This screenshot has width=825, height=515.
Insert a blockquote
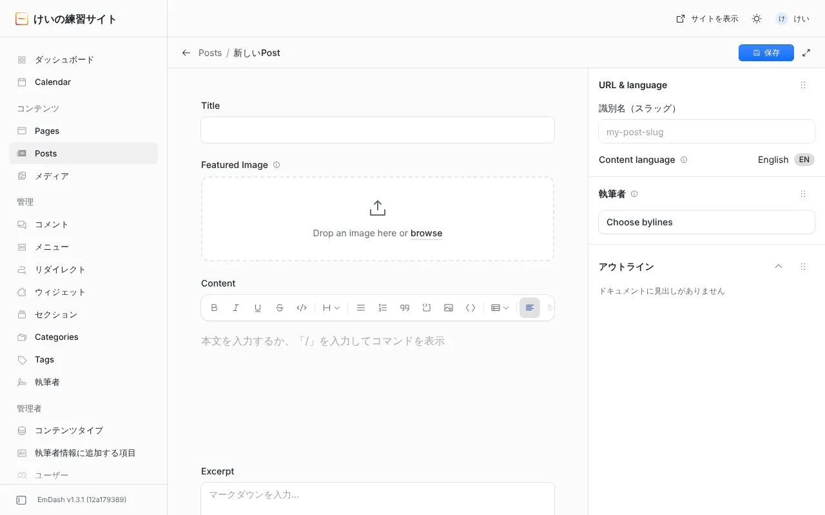point(405,308)
